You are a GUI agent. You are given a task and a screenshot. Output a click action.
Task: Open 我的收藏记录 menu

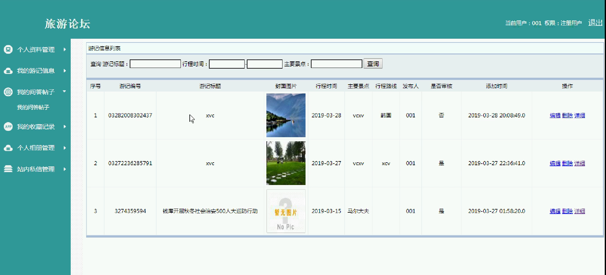pos(35,126)
